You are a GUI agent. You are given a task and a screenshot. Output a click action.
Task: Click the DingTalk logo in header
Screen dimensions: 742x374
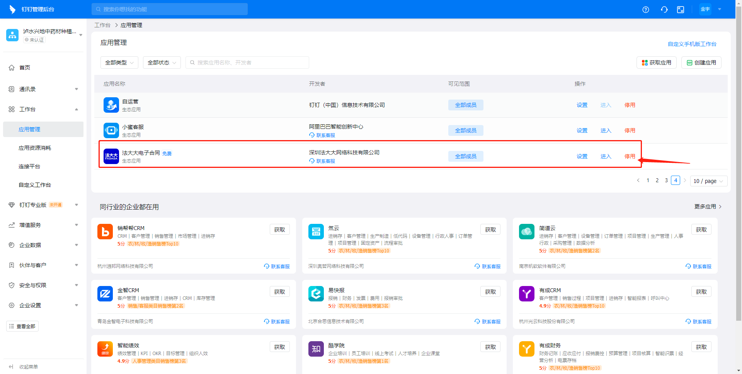[x=12, y=9]
